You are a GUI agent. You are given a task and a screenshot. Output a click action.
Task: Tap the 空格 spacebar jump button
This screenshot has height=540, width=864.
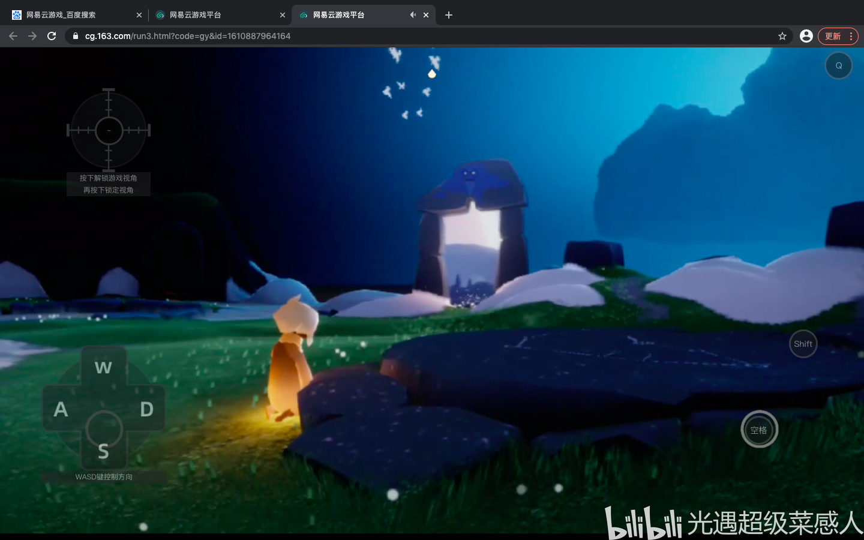coord(759,430)
